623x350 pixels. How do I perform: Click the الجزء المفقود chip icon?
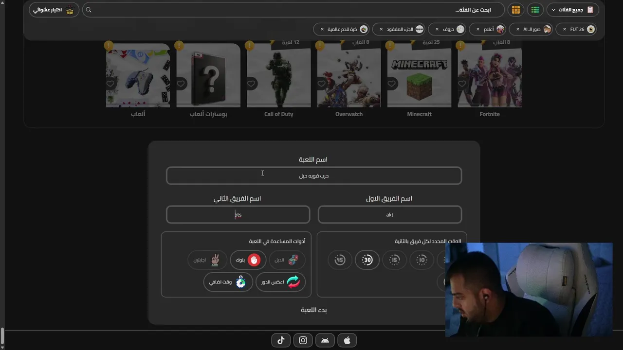coord(420,29)
